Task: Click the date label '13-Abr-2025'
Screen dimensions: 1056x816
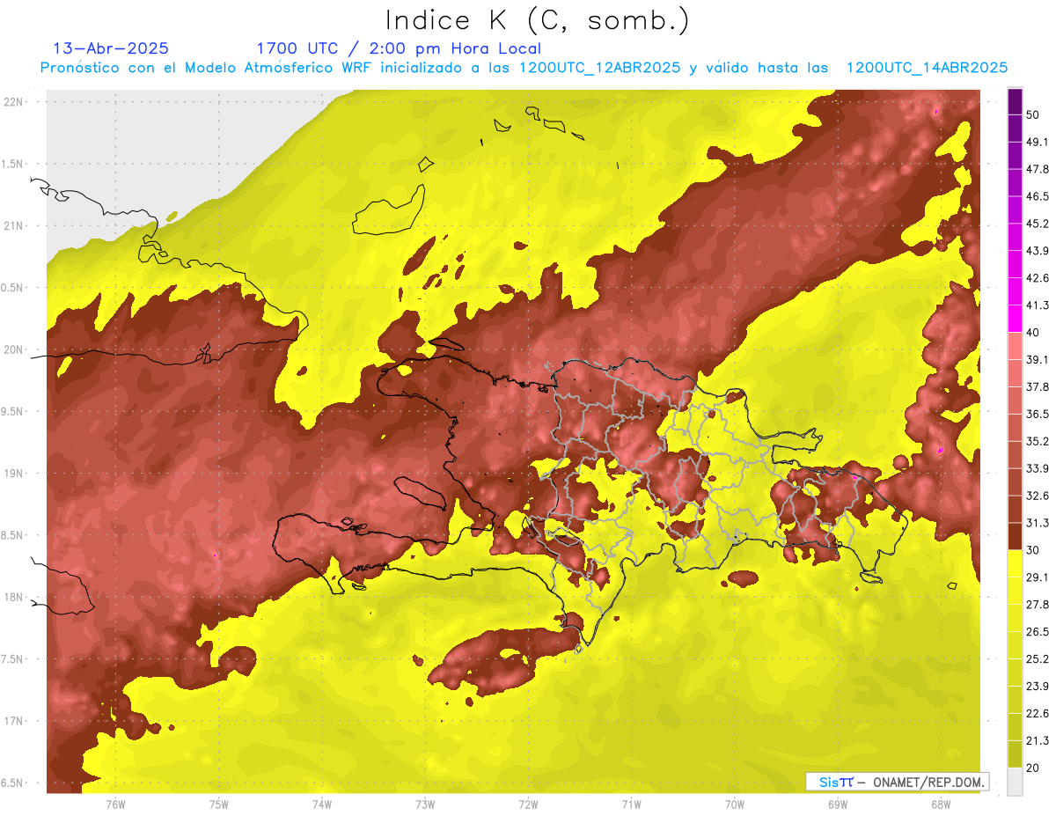Action: pyautogui.click(x=111, y=48)
